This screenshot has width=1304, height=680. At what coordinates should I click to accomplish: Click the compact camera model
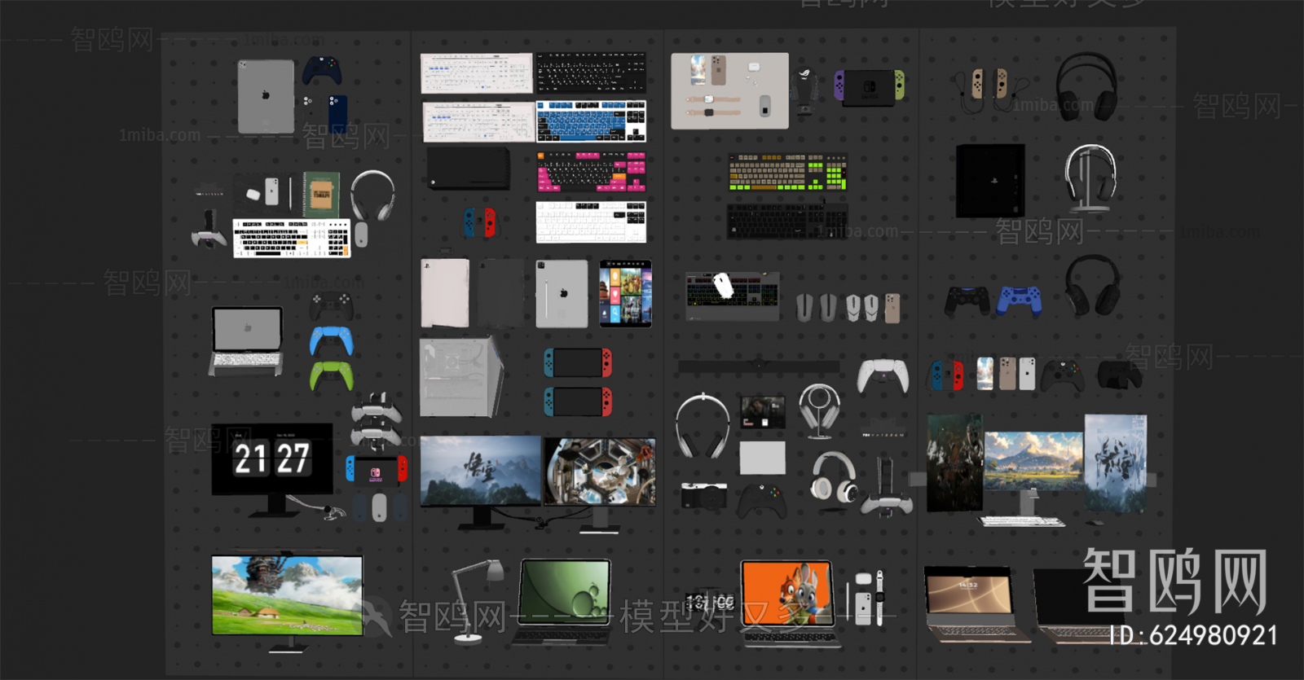703,495
